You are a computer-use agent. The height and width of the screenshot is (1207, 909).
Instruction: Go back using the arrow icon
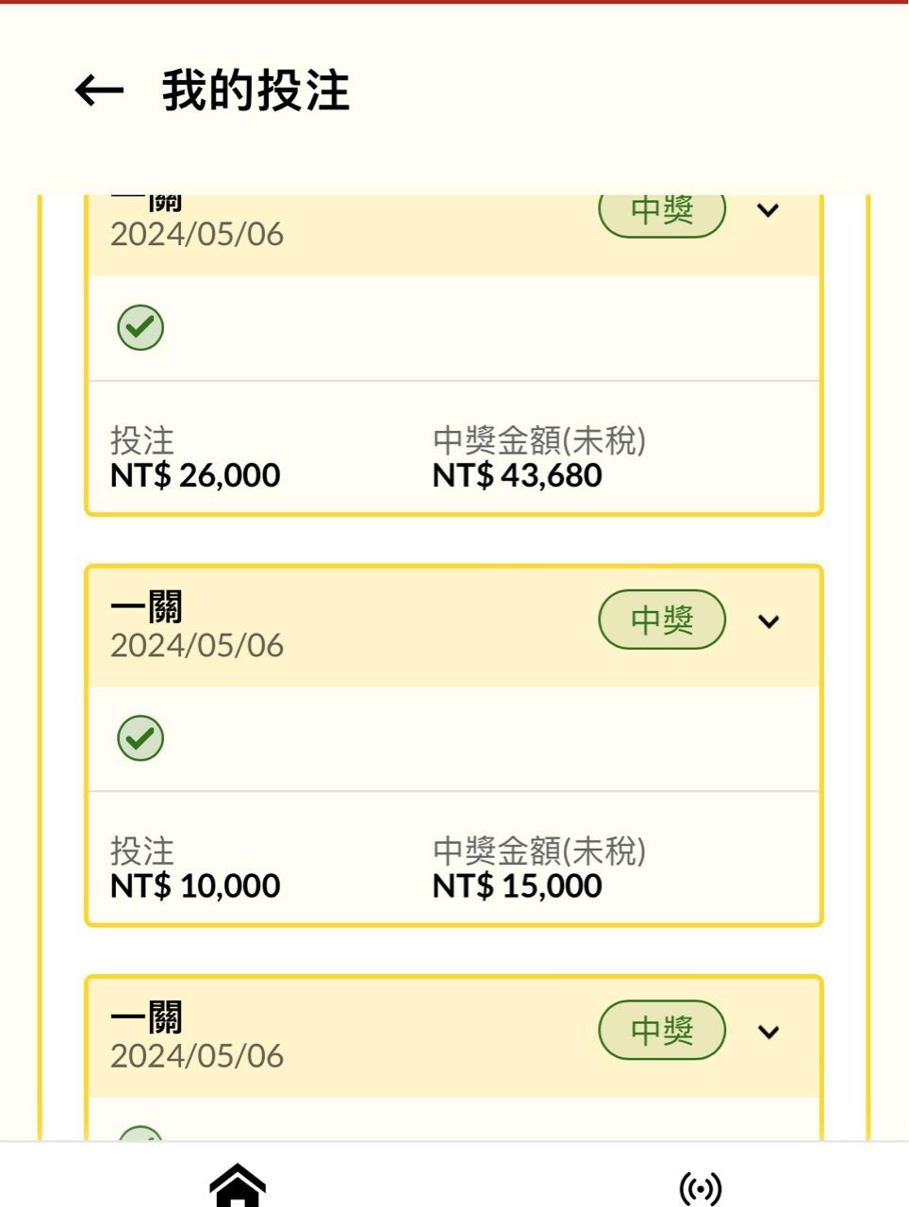pos(99,91)
